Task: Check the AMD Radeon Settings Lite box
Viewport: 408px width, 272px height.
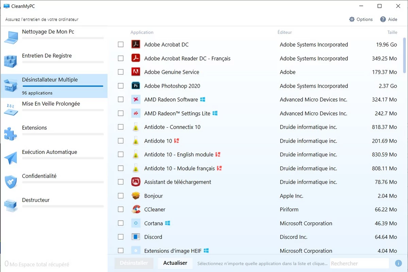Action: (x=121, y=113)
